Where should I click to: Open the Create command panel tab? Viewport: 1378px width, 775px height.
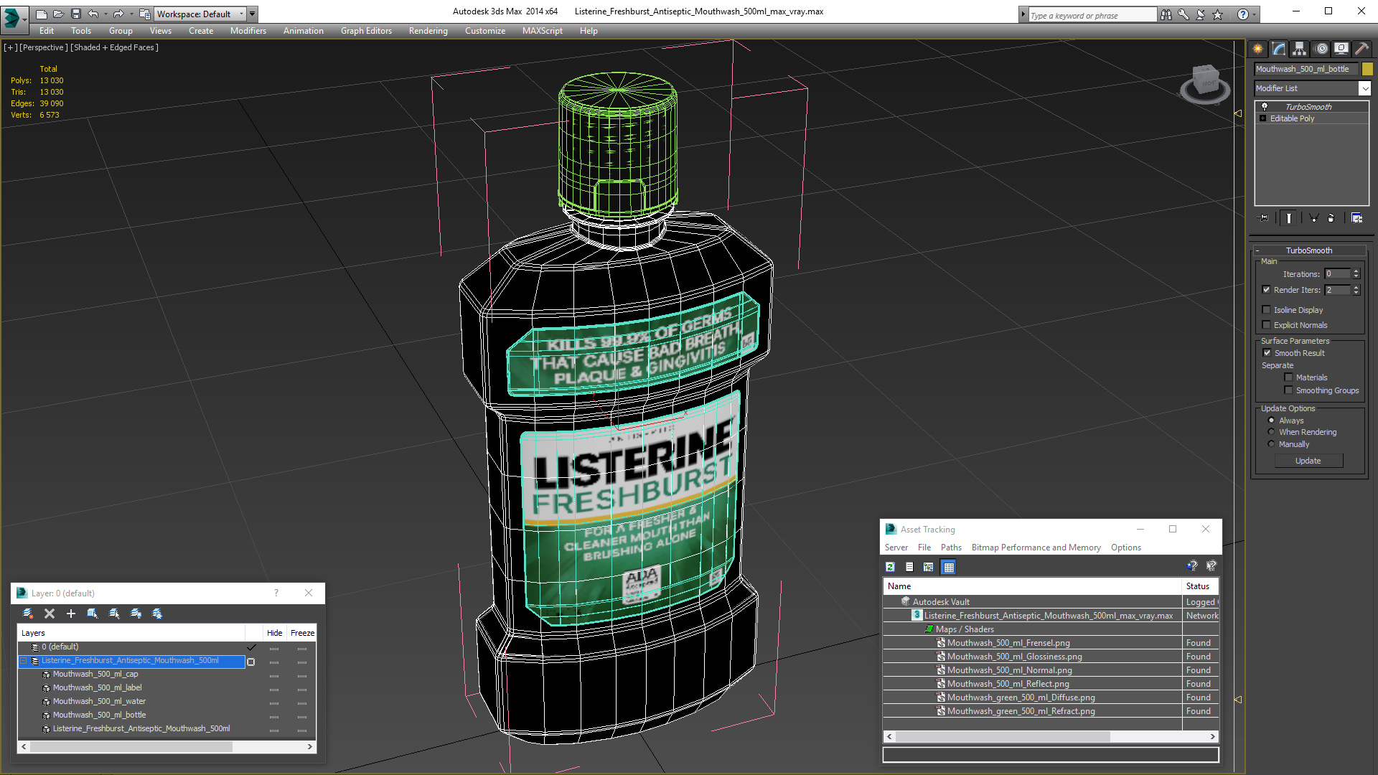tap(1257, 49)
